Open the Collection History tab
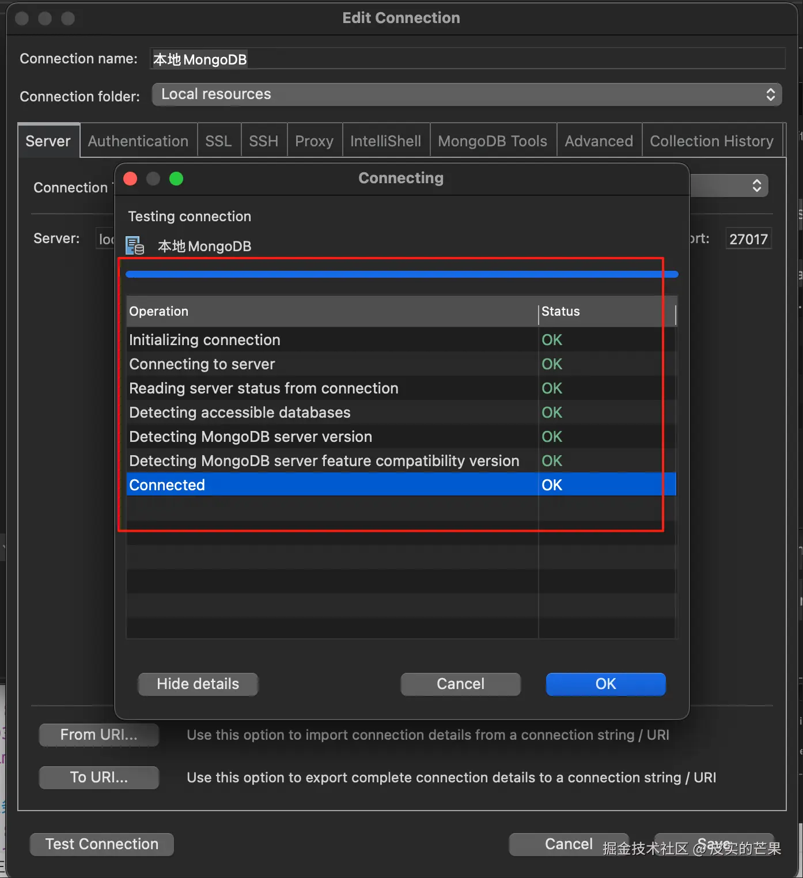The width and height of the screenshot is (803, 878). click(x=712, y=141)
